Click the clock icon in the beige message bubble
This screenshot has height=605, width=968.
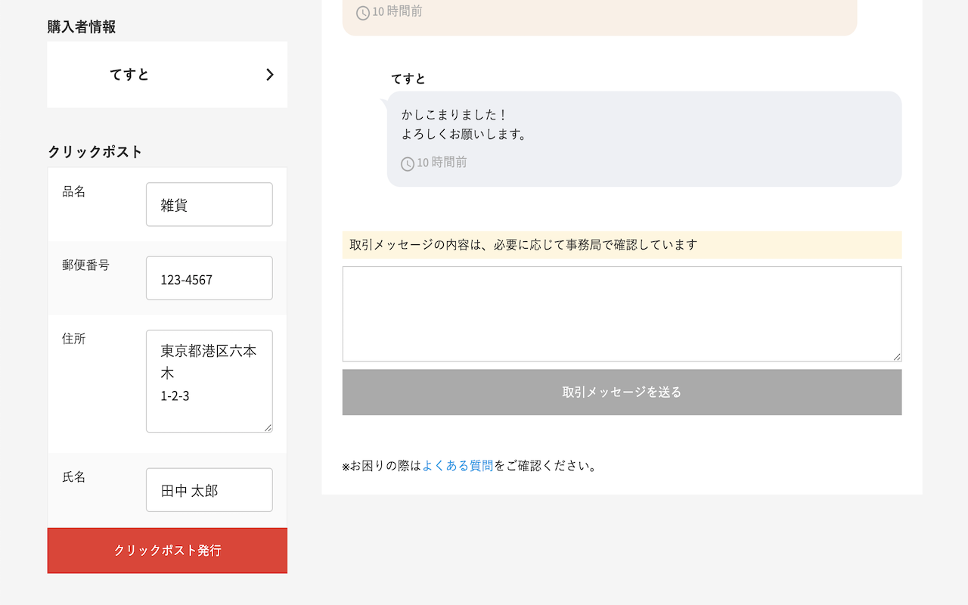(x=363, y=12)
